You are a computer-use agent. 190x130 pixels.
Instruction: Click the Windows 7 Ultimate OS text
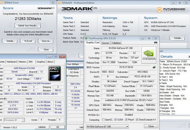160,30
